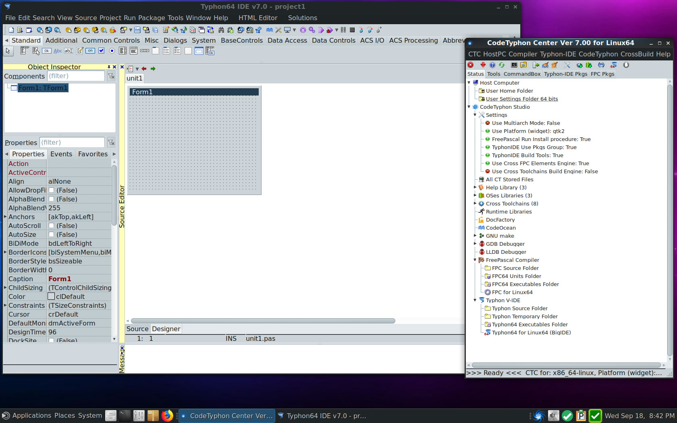Open the Project menu in Typhon IDE
Viewport: 677px width, 423px height.
tap(110, 18)
